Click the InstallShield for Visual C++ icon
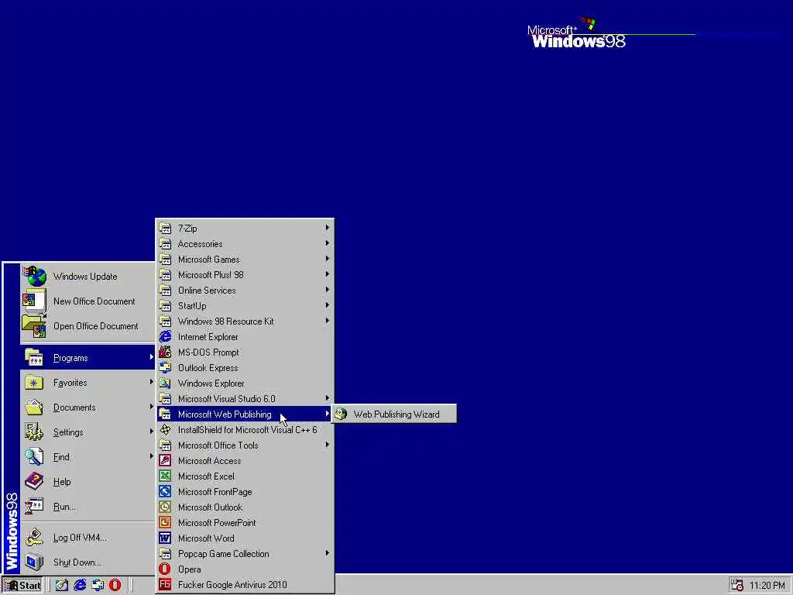This screenshot has height=595, width=793. pos(166,429)
